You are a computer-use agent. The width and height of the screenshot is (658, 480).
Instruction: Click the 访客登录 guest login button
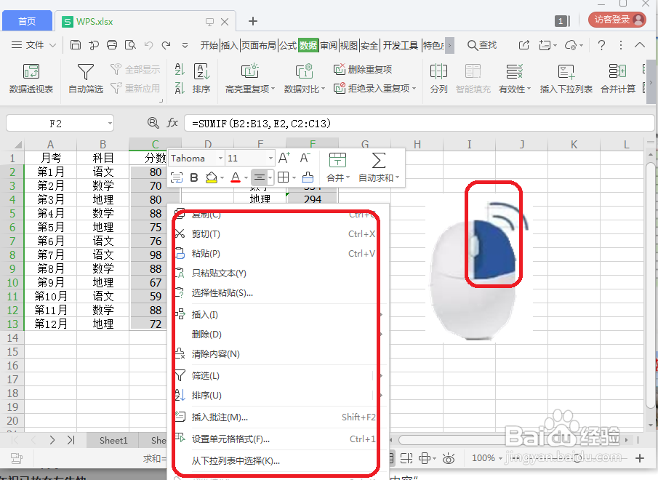617,20
